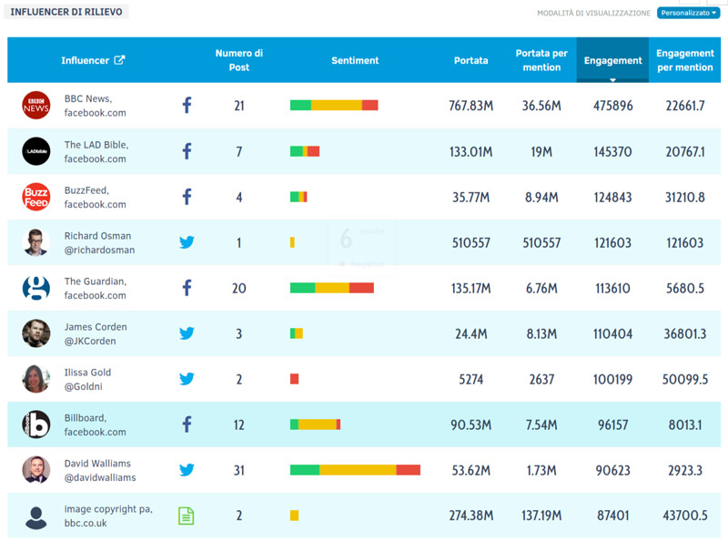Click Richard Osman's profile photo
This screenshot has width=728, height=552.
[36, 242]
